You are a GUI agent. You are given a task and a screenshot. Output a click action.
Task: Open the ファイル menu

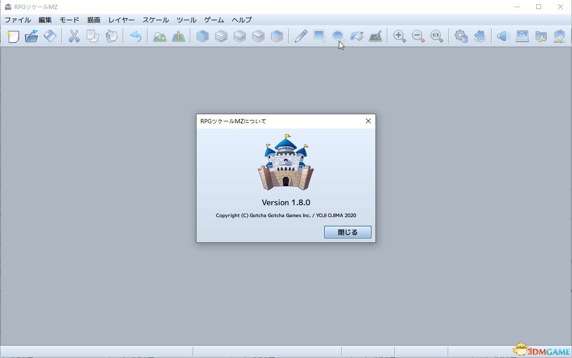coord(18,20)
